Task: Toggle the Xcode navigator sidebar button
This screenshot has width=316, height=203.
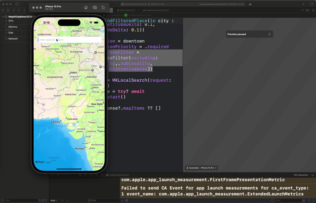Action: 17,4
